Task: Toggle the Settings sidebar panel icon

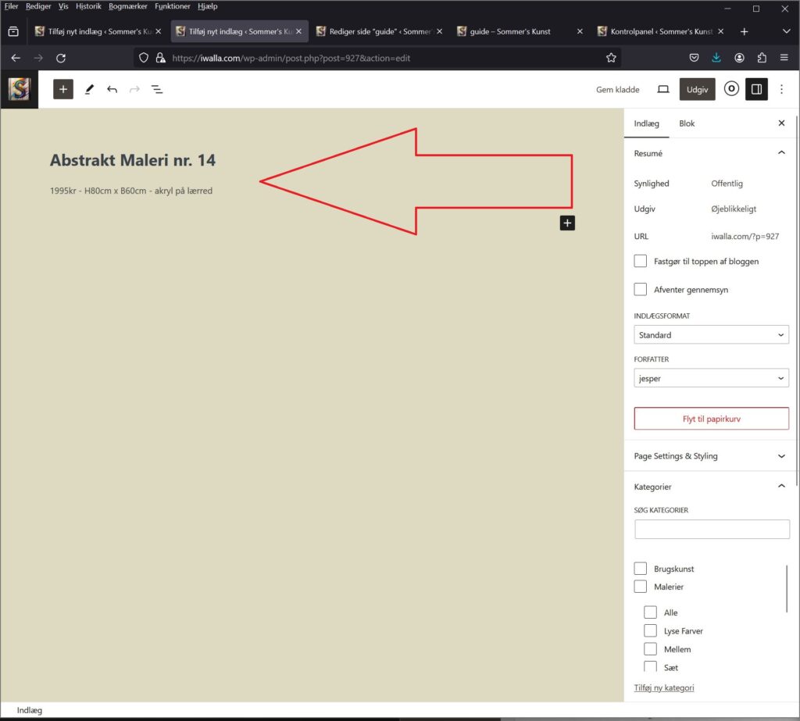Action: click(x=755, y=89)
